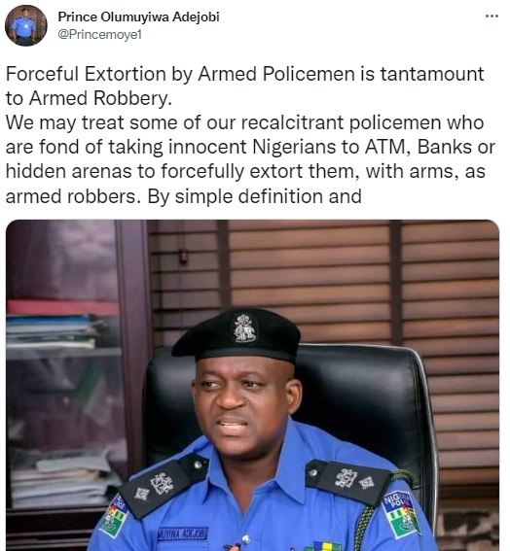The image size is (510, 551).
Task: Open the three-dot more options menu
Action: pyautogui.click(x=492, y=17)
